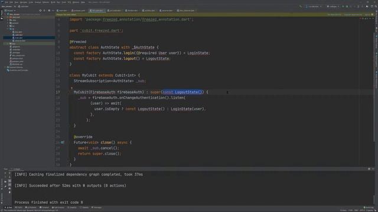Screen dimensions: 378x212
Task: Switch to the pubspec.yaml editor tab
Action: tap(79, 11)
